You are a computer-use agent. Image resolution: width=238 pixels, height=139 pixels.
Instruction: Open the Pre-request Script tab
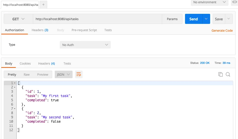pos(84,30)
